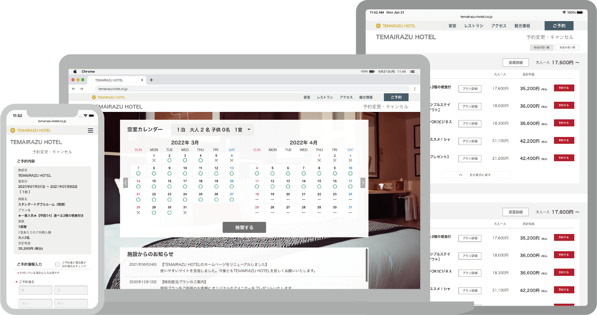Click the 検索する search button
Image resolution: width=597 pixels, height=315 pixels.
(244, 227)
